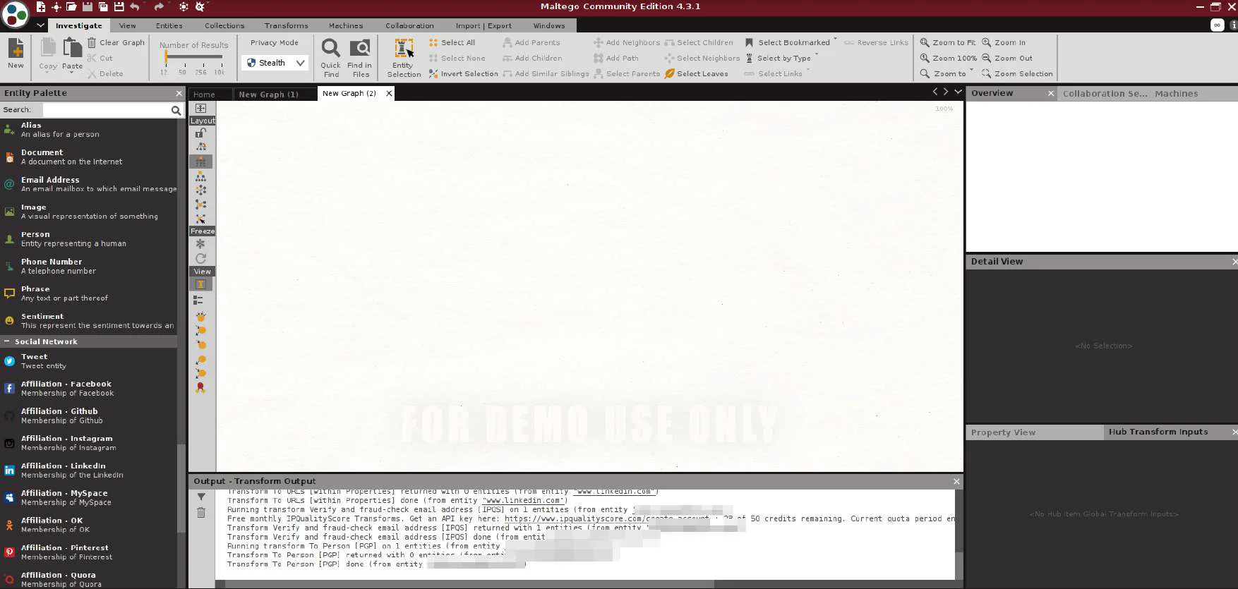Close New Graph (2) tab

[389, 93]
